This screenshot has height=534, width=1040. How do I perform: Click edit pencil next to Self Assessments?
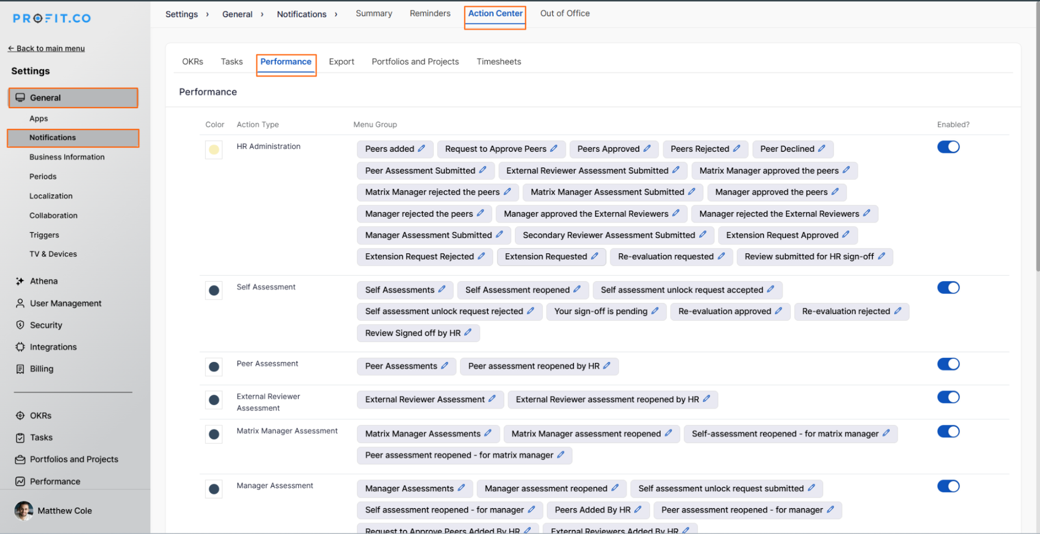pos(442,289)
